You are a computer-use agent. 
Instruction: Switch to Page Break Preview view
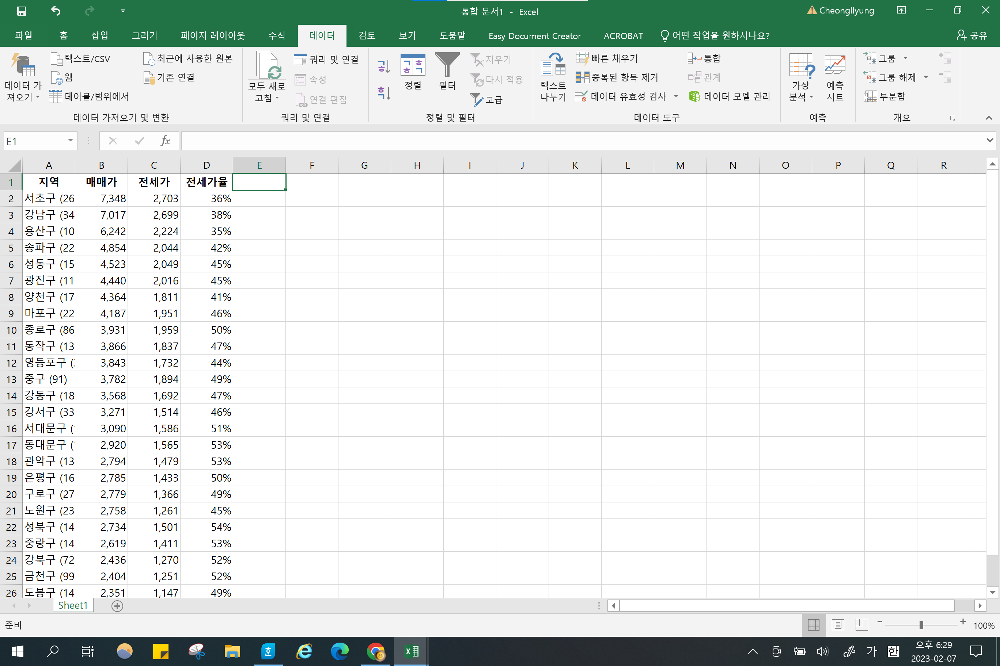click(x=861, y=625)
